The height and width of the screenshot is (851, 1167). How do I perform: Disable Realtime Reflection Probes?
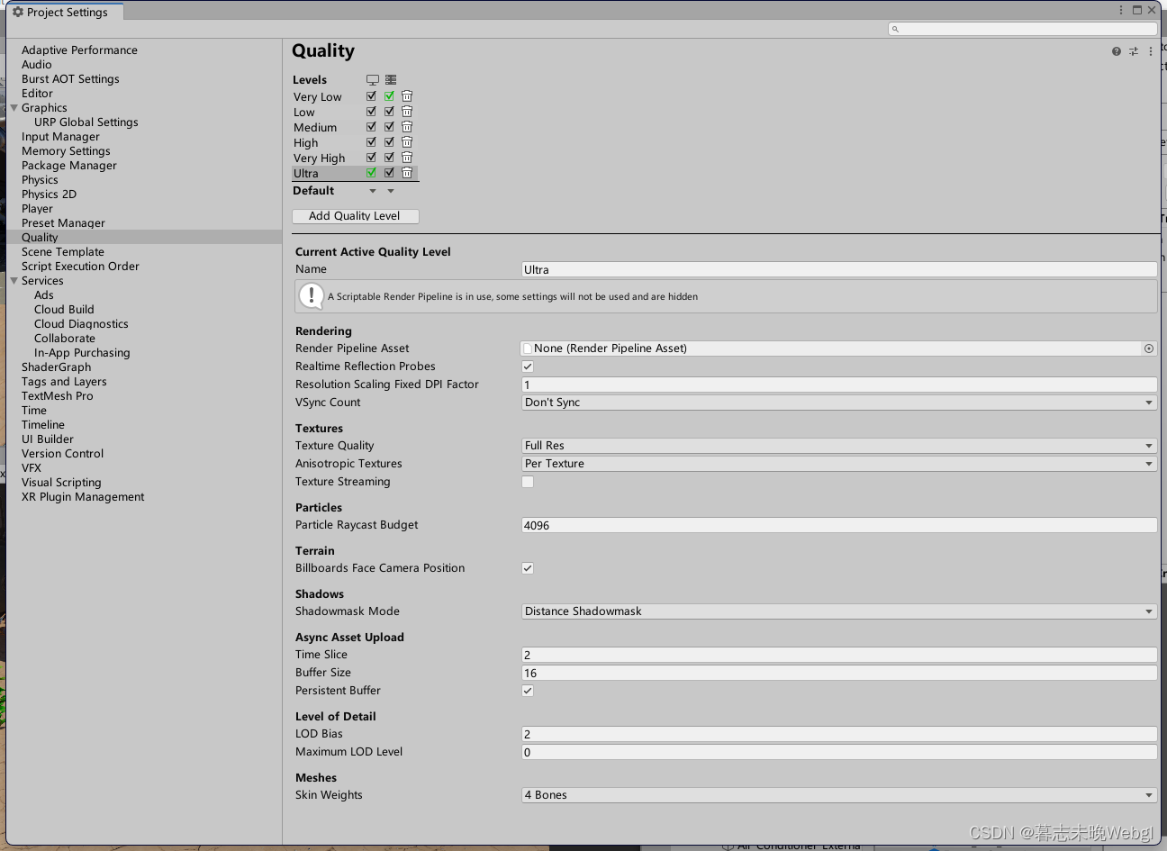click(x=528, y=367)
